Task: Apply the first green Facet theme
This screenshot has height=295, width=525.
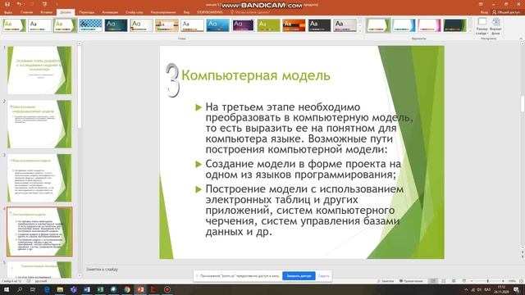Action: point(14,25)
